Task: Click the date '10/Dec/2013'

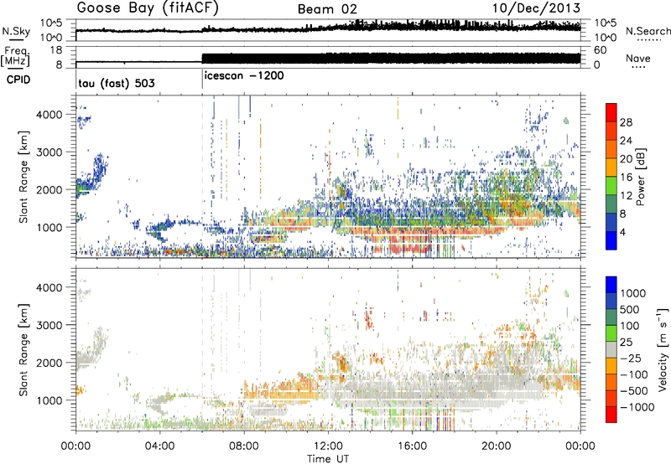Action: coord(536,8)
